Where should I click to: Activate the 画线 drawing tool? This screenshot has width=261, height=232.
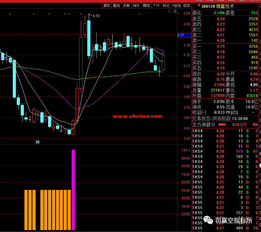(x=146, y=5)
